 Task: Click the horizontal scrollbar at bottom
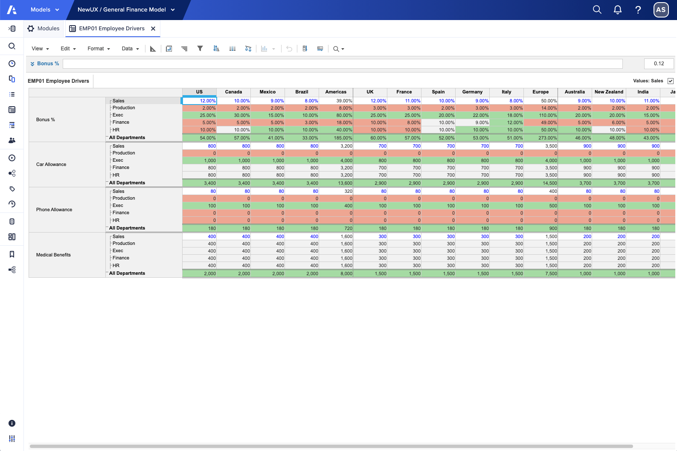[331, 446]
